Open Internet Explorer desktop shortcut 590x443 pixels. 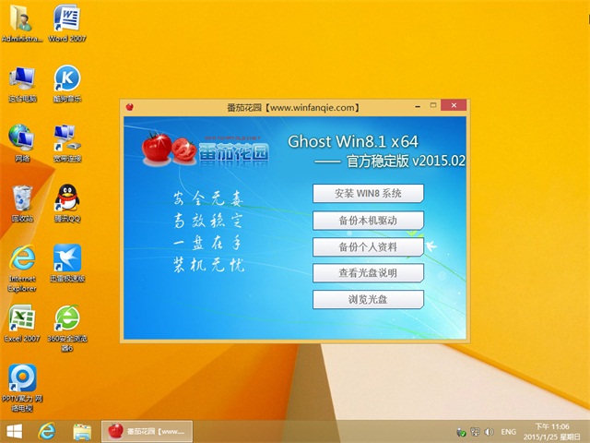pyautogui.click(x=21, y=258)
